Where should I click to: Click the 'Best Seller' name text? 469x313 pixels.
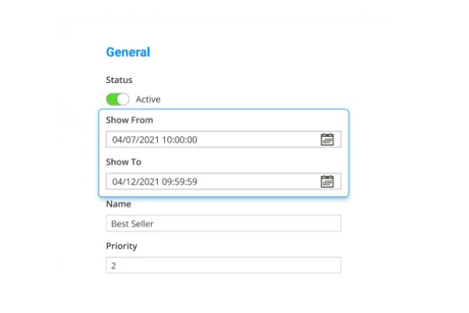[x=131, y=223]
